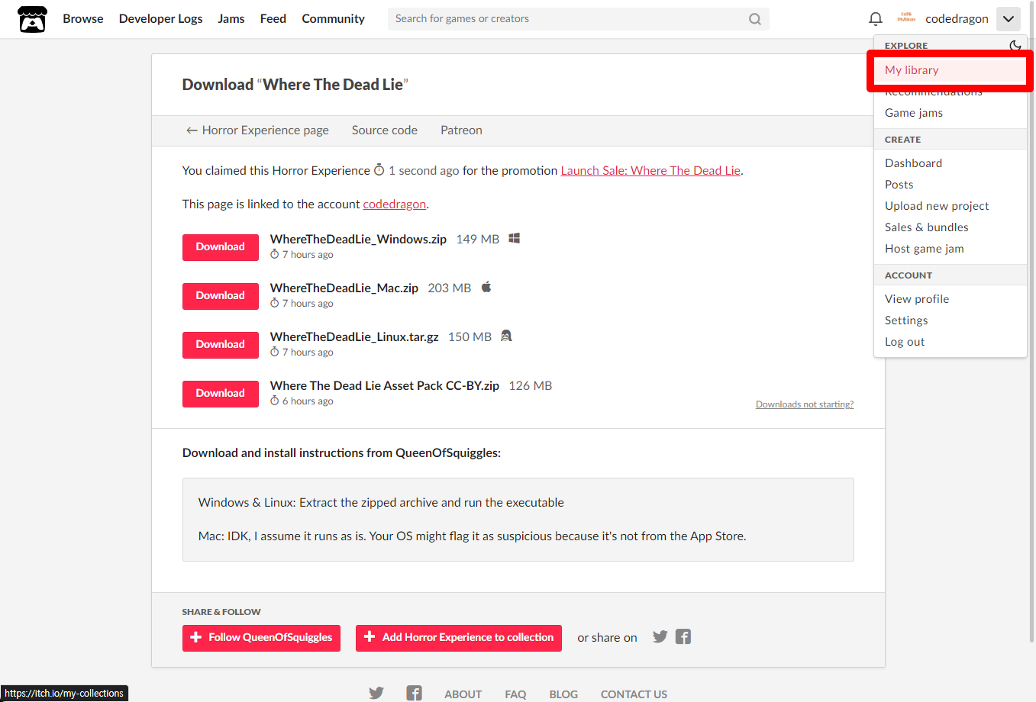This screenshot has height=702, width=1036.
Task: Click the codedragon username
Action: 957,19
